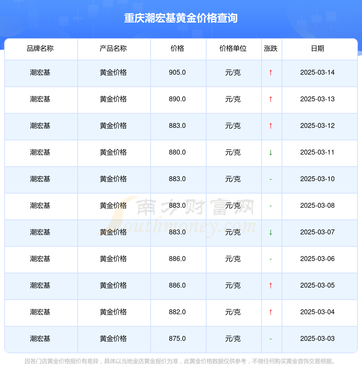This screenshot has width=362, height=376.
Task: Click 黄金价格 in the 2025-03-06 row
Action: 113,259
